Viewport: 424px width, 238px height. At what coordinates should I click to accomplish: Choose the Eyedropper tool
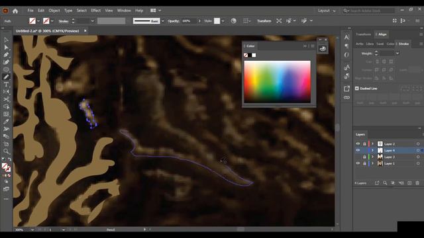(x=6, y=122)
